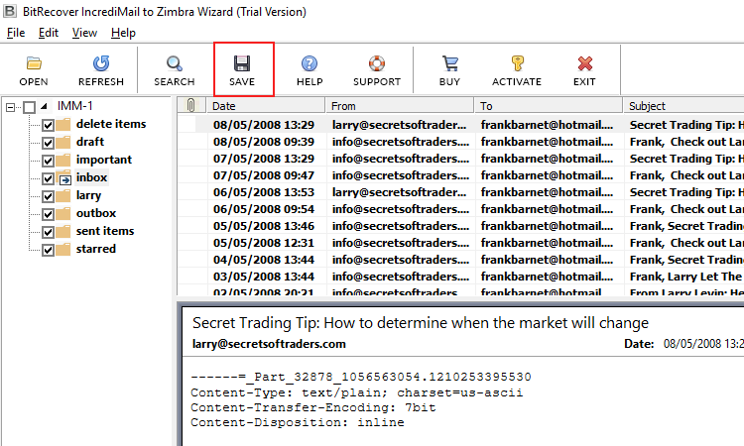Click the REFRESH toolbar icon

pyautogui.click(x=101, y=63)
